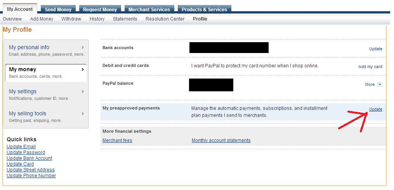Viewport: 394px width, 190px height.
Task: Go to the Merchant Services tab
Action: [x=149, y=9]
